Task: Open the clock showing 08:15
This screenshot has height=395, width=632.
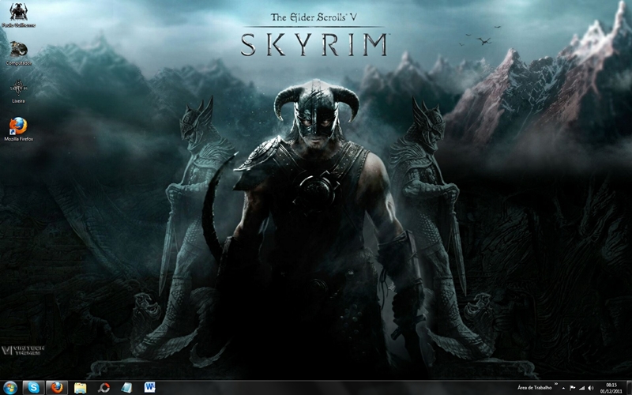Action: click(611, 388)
